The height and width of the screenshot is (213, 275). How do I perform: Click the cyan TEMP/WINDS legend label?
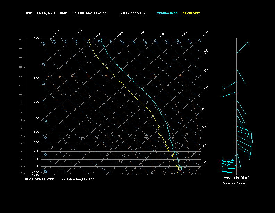[x=167, y=13]
